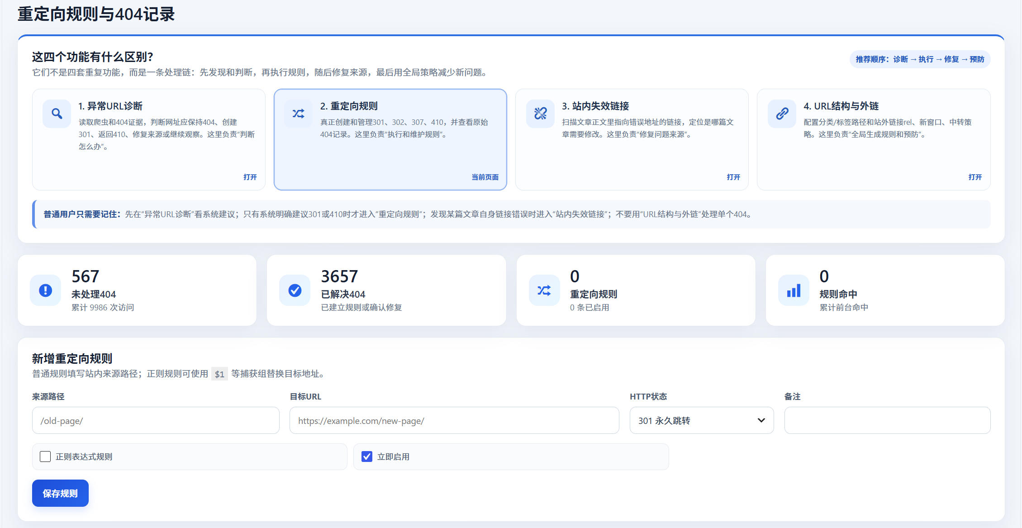Click the chain link icon in URL结构与外链 card

click(782, 114)
